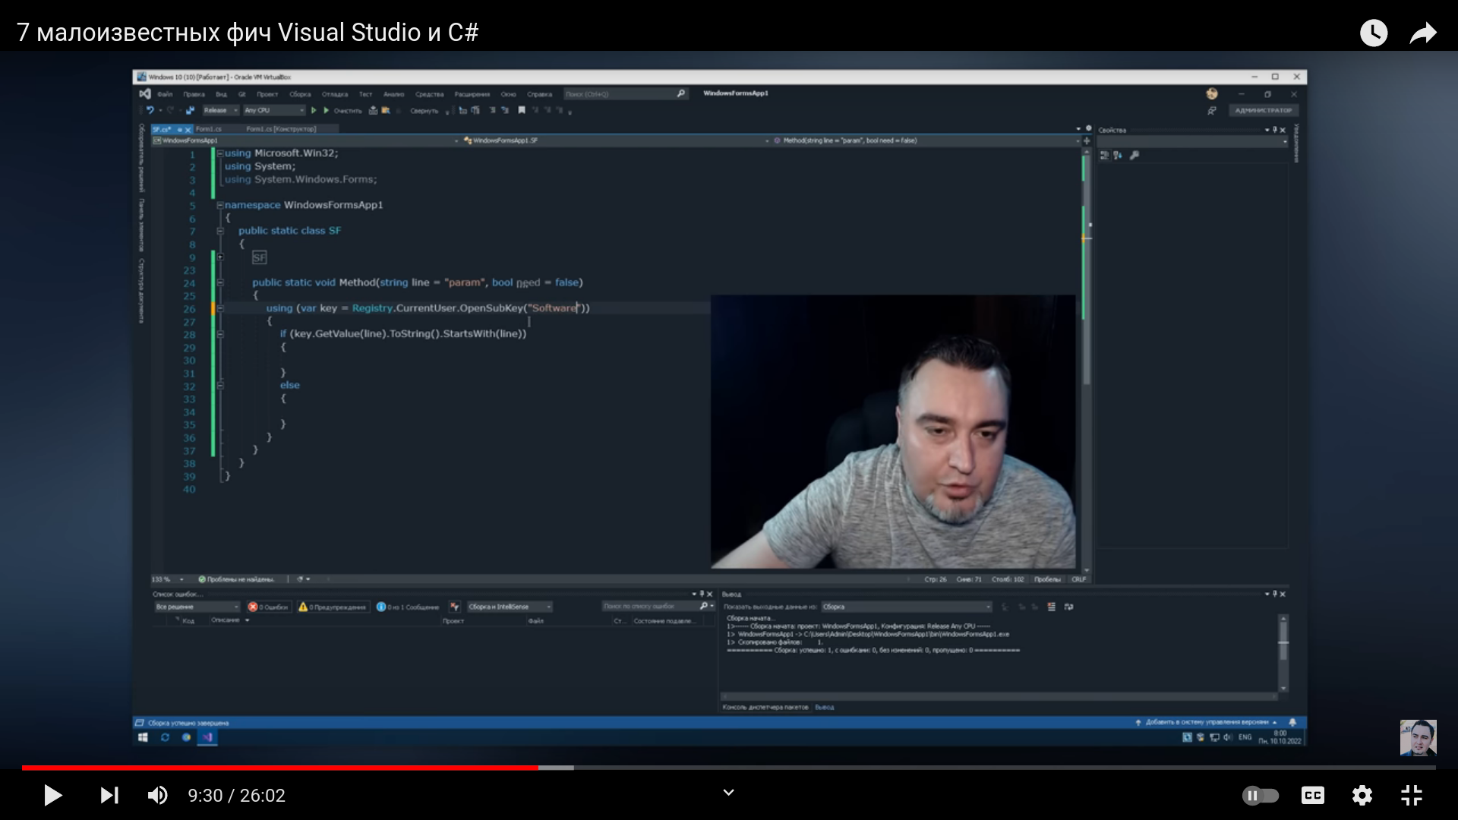Open the YouTube settings gear
1458x820 pixels.
click(1362, 795)
